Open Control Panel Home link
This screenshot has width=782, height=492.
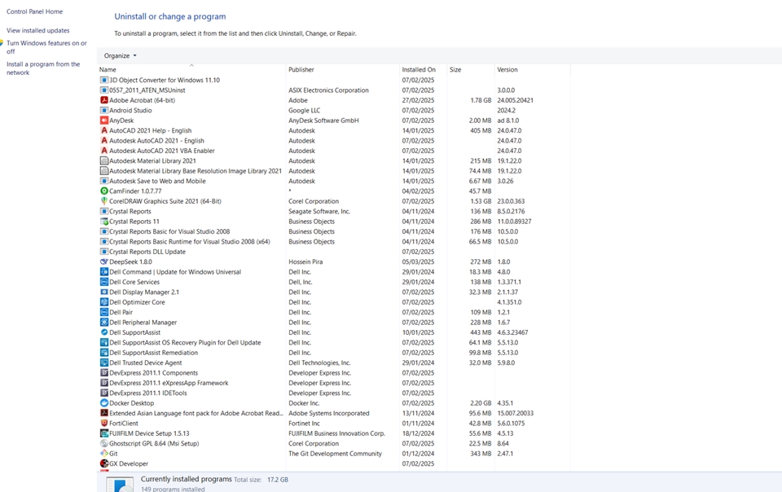(34, 11)
